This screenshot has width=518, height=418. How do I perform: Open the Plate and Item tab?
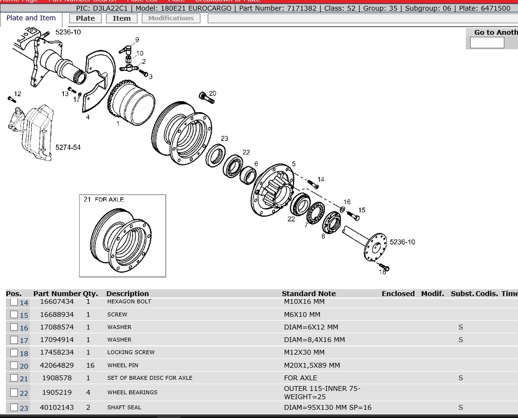pos(31,18)
